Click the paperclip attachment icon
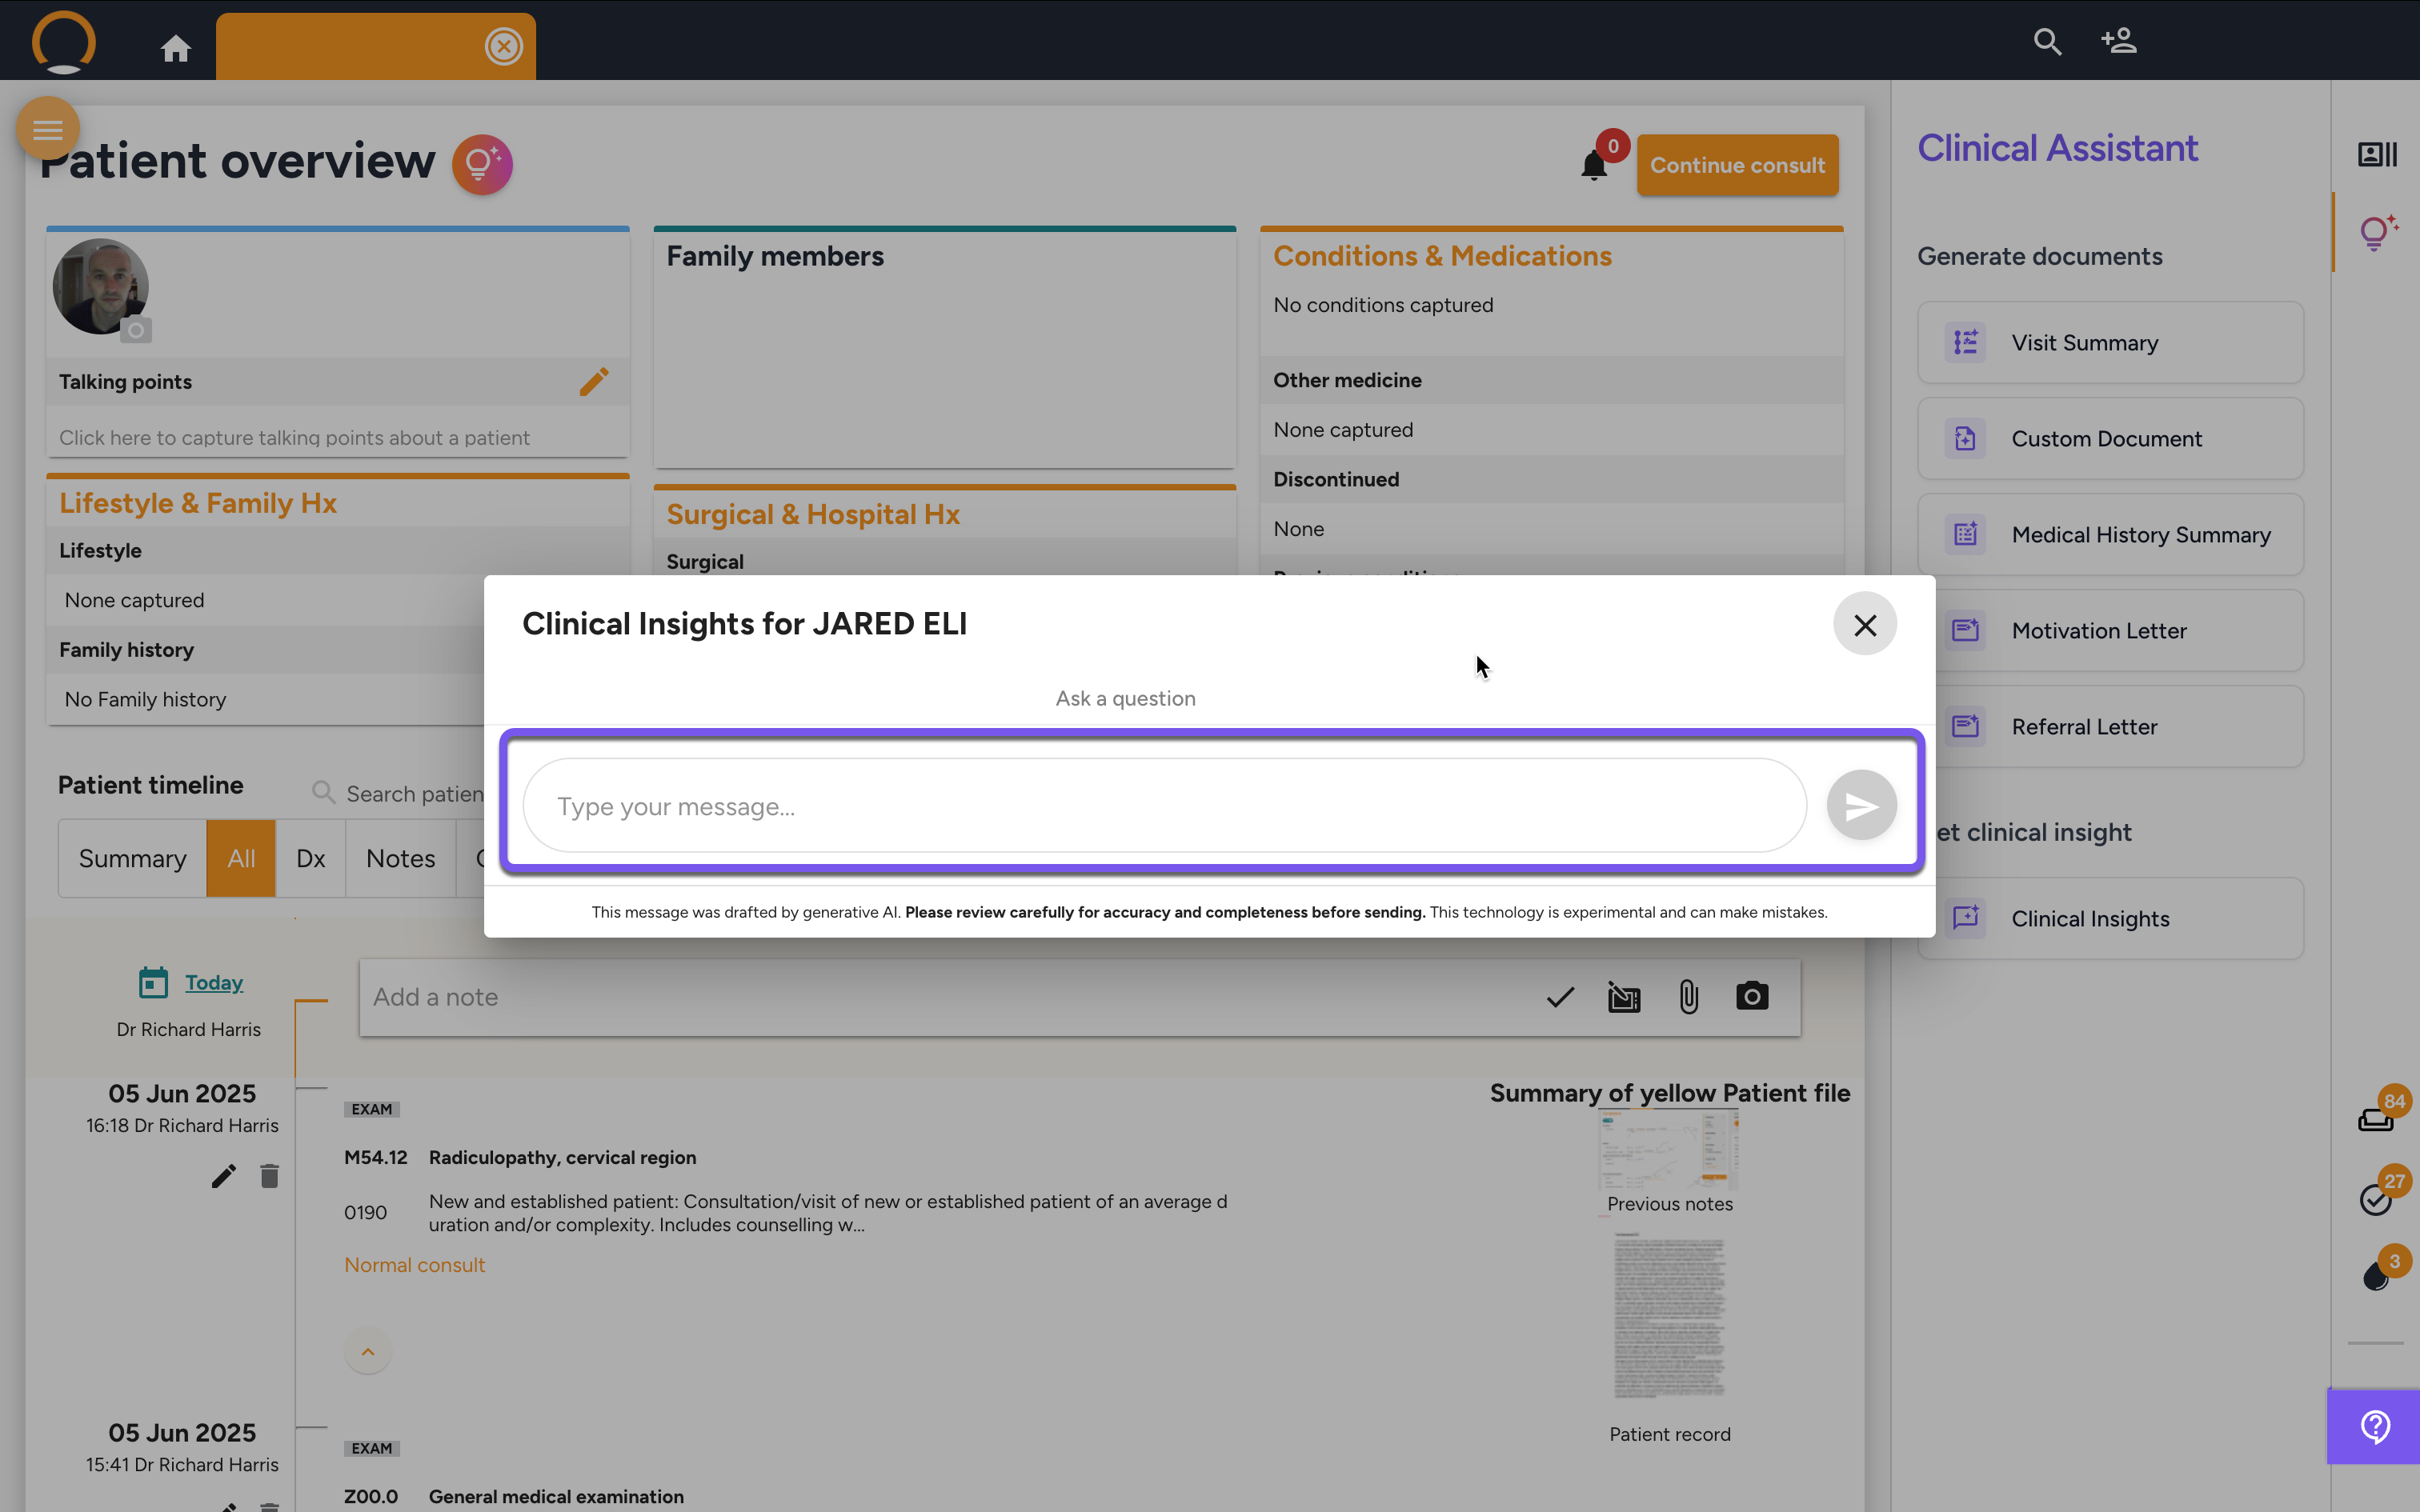Image resolution: width=2420 pixels, height=1512 pixels. pos(1688,997)
